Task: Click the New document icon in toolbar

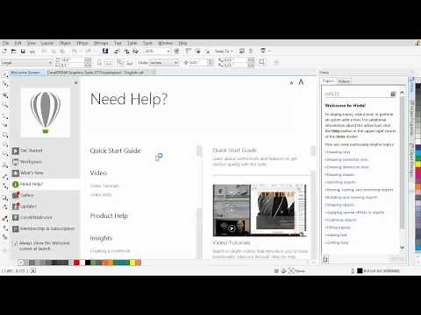Action: pyautogui.click(x=4, y=52)
